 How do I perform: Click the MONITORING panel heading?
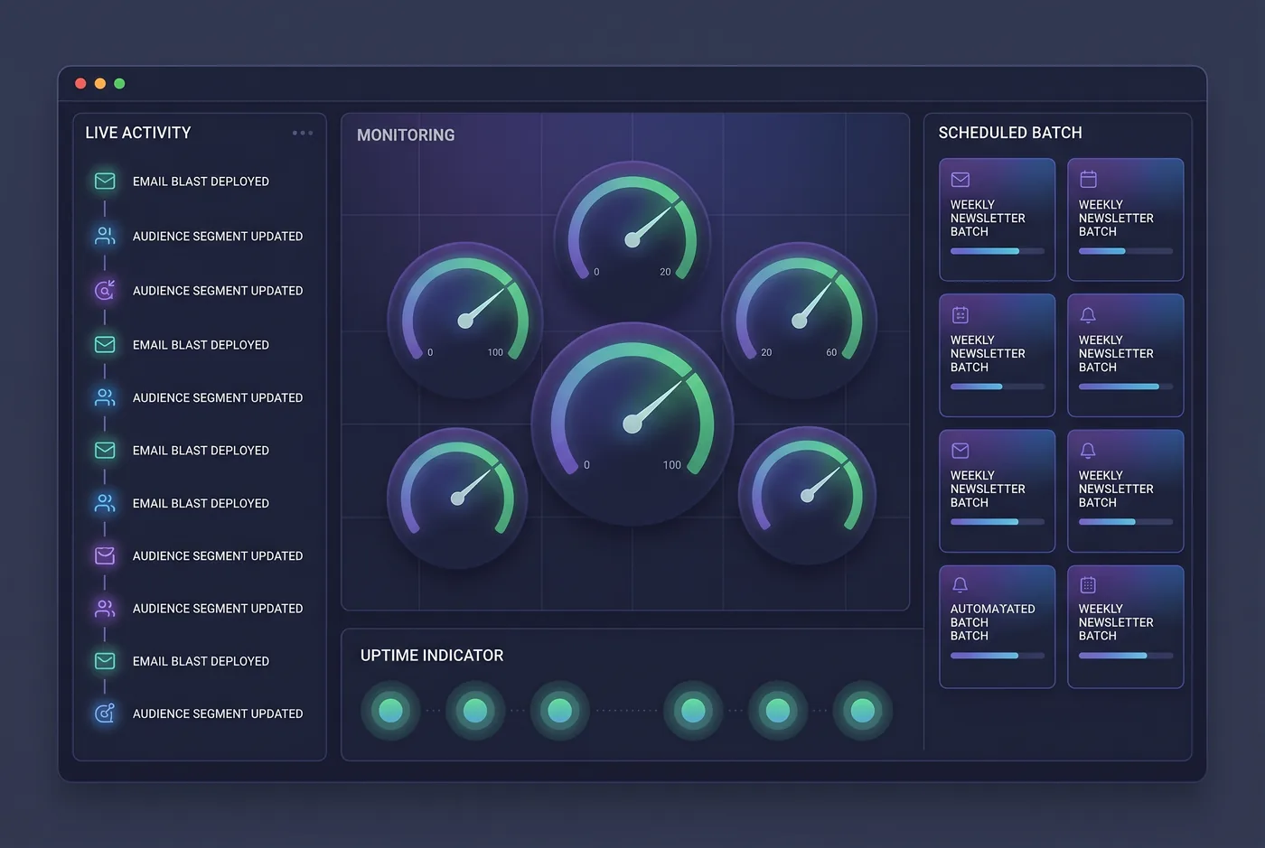[x=406, y=135]
